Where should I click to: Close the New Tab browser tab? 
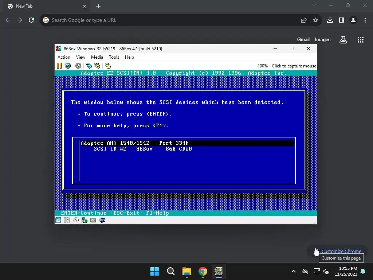point(85,6)
